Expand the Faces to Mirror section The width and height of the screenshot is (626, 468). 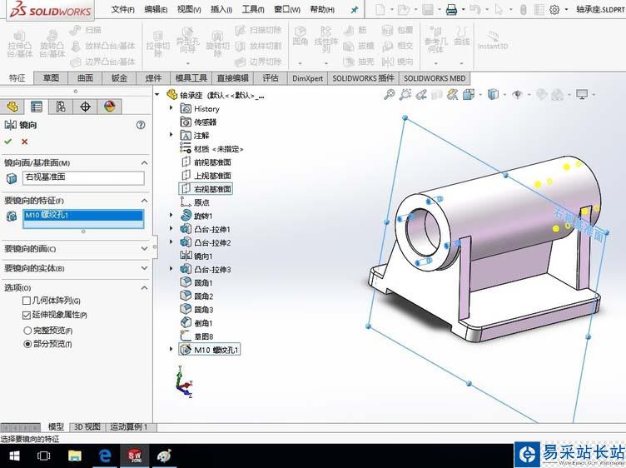coord(144,249)
